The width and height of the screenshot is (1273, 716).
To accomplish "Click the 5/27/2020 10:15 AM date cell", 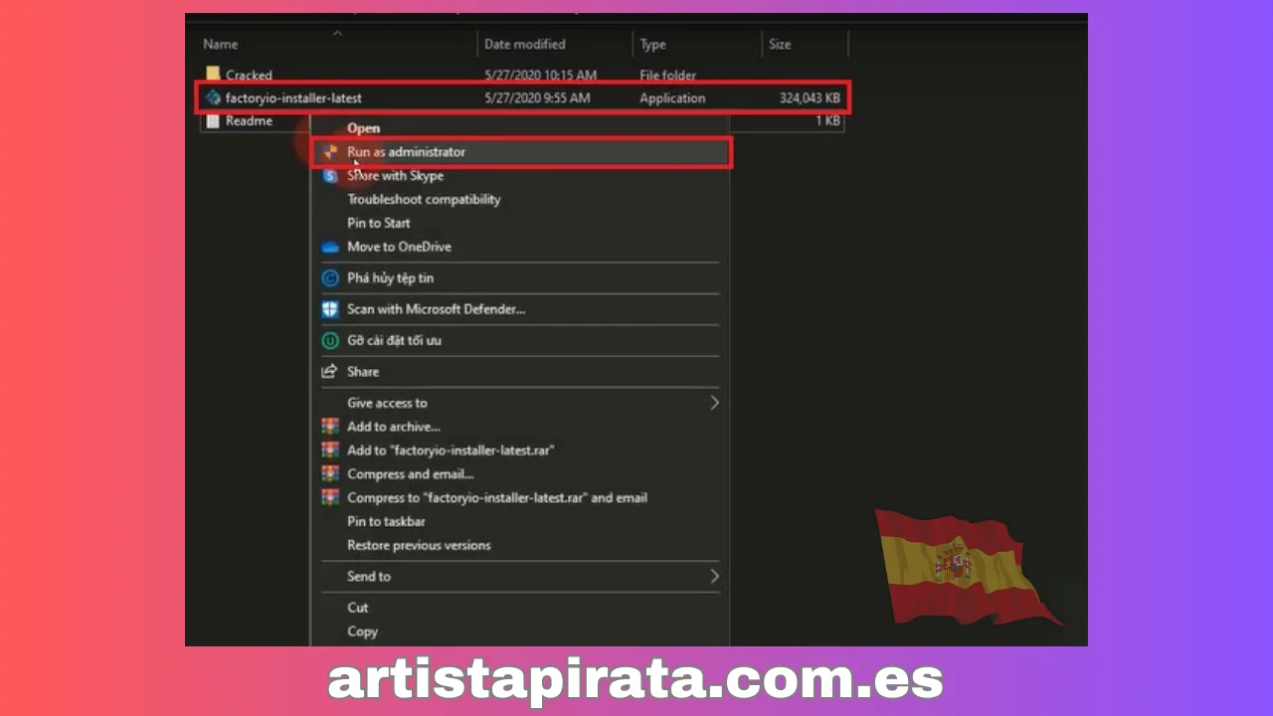I will [x=541, y=75].
